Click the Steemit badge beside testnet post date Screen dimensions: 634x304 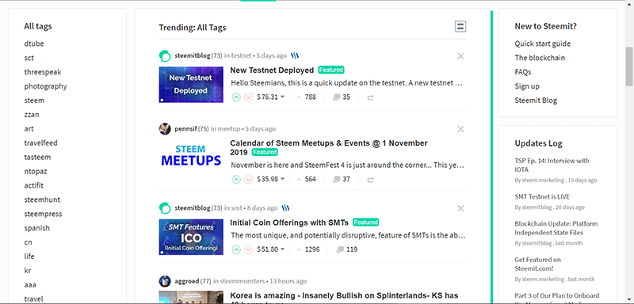click(295, 55)
